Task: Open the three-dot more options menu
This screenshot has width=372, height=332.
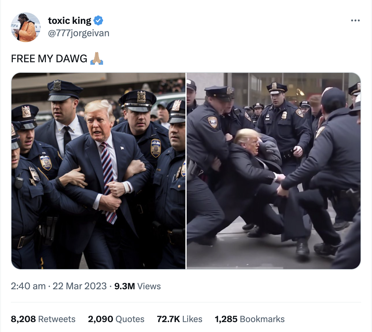Action: click(355, 20)
